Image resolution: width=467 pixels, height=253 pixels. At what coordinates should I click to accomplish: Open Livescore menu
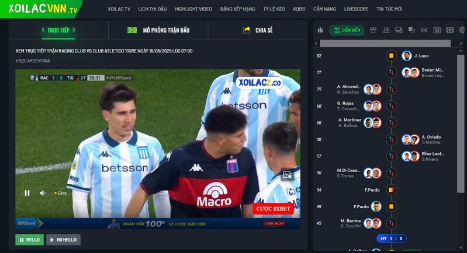point(356,9)
